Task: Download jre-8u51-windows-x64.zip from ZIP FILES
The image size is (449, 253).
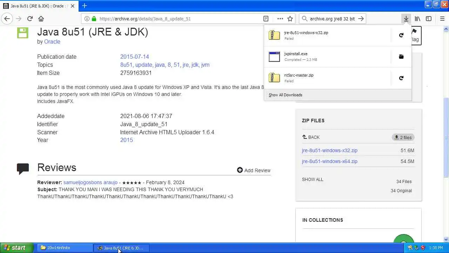Action: coord(330,161)
